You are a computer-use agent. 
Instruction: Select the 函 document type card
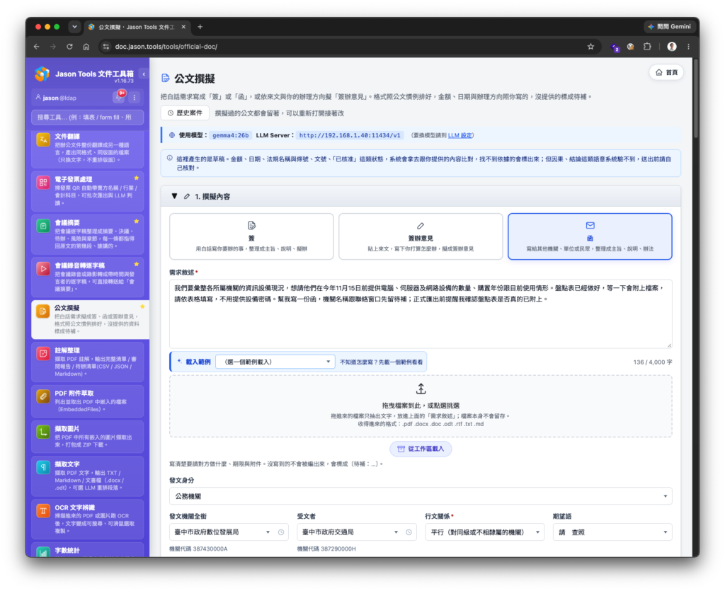(590, 236)
